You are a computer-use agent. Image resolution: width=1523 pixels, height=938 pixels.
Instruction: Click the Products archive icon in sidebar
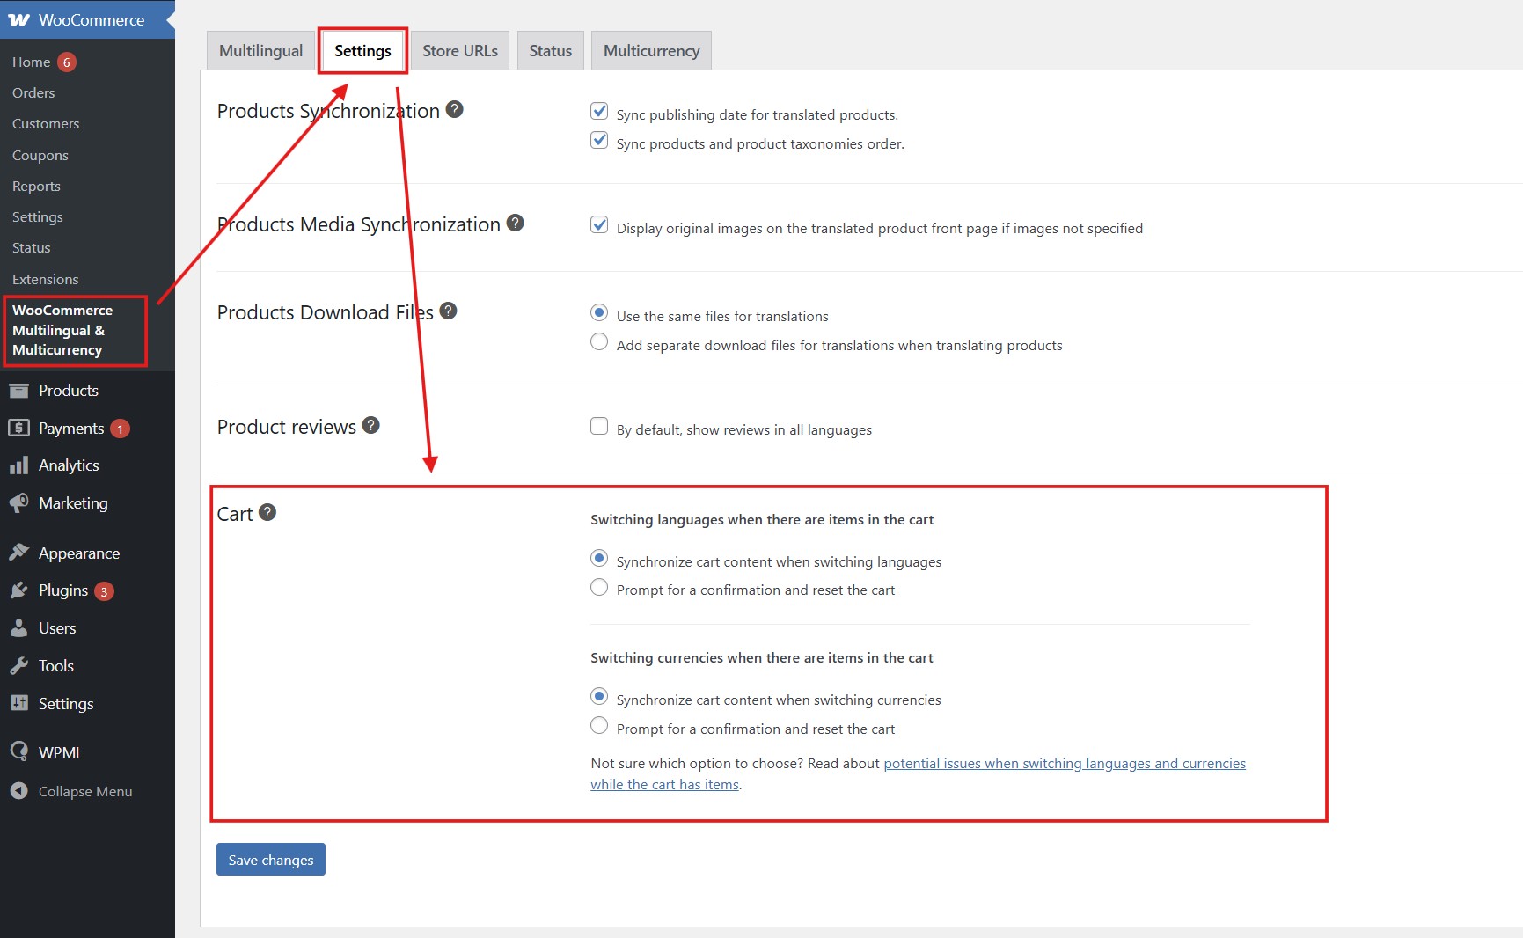coord(18,391)
